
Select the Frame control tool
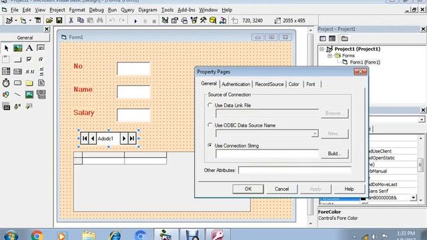click(6, 59)
